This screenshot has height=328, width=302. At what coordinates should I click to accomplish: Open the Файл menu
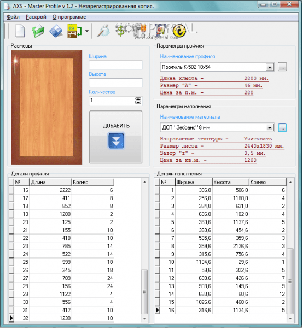[13, 17]
